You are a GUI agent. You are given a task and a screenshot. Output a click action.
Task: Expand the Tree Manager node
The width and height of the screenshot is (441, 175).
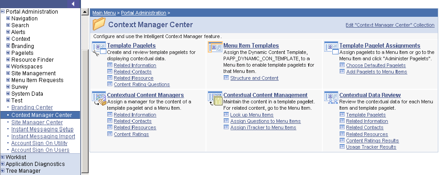coord(3,171)
